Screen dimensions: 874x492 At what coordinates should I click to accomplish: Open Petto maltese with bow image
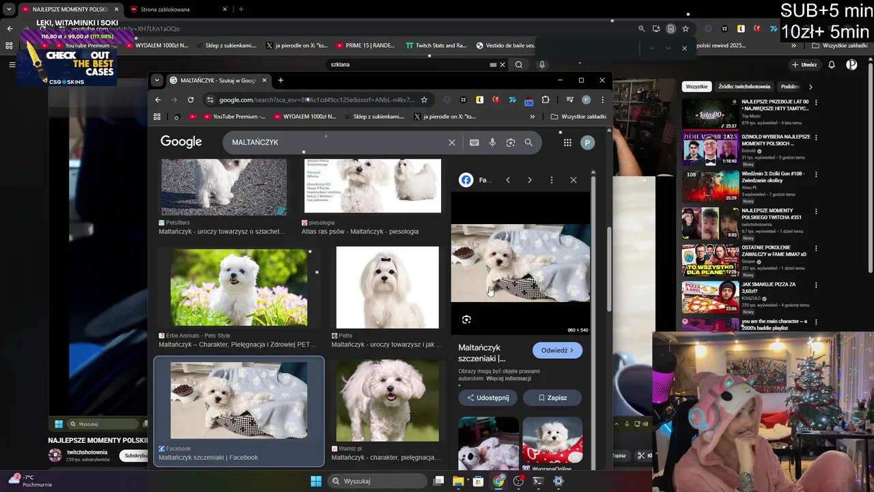387,287
